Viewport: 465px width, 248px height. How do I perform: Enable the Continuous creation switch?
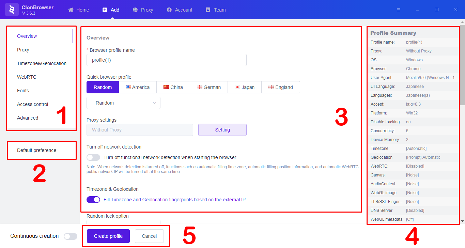point(71,236)
